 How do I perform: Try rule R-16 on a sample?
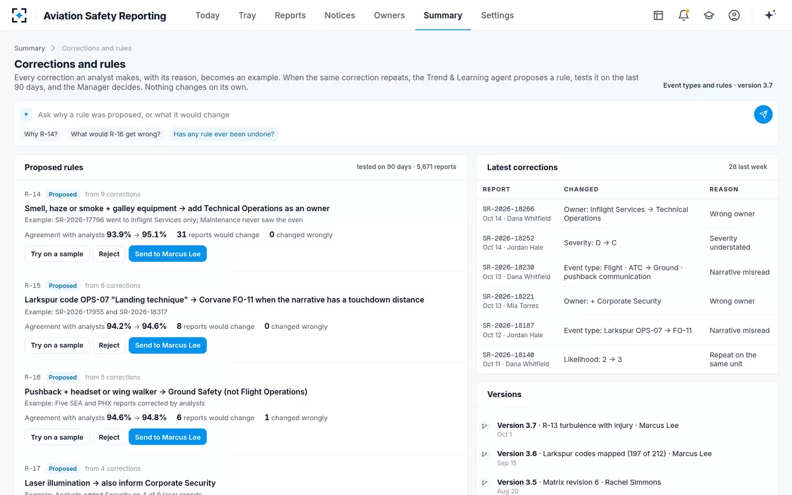click(x=57, y=437)
